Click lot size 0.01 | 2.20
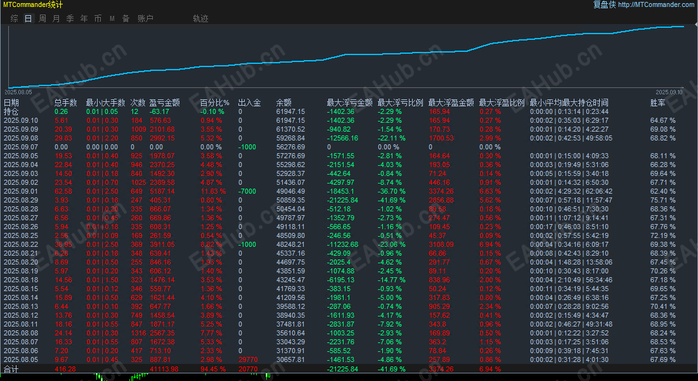The width and height of the screenshot is (698, 381). click(x=102, y=138)
